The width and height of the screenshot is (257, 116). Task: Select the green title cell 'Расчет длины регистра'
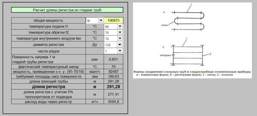pos(67,10)
